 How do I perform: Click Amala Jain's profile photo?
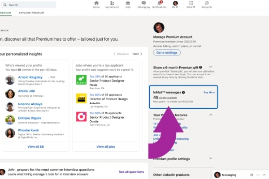10,94
